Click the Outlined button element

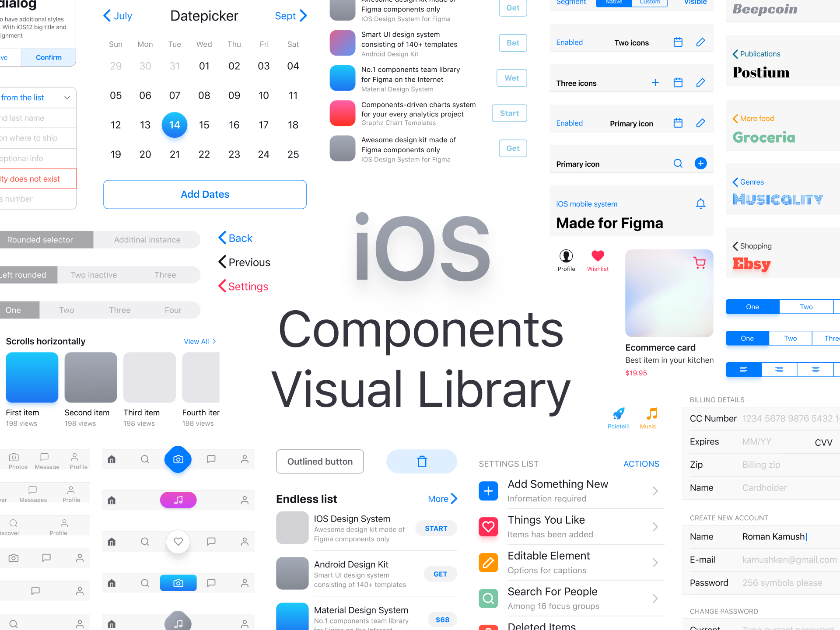[x=319, y=461]
